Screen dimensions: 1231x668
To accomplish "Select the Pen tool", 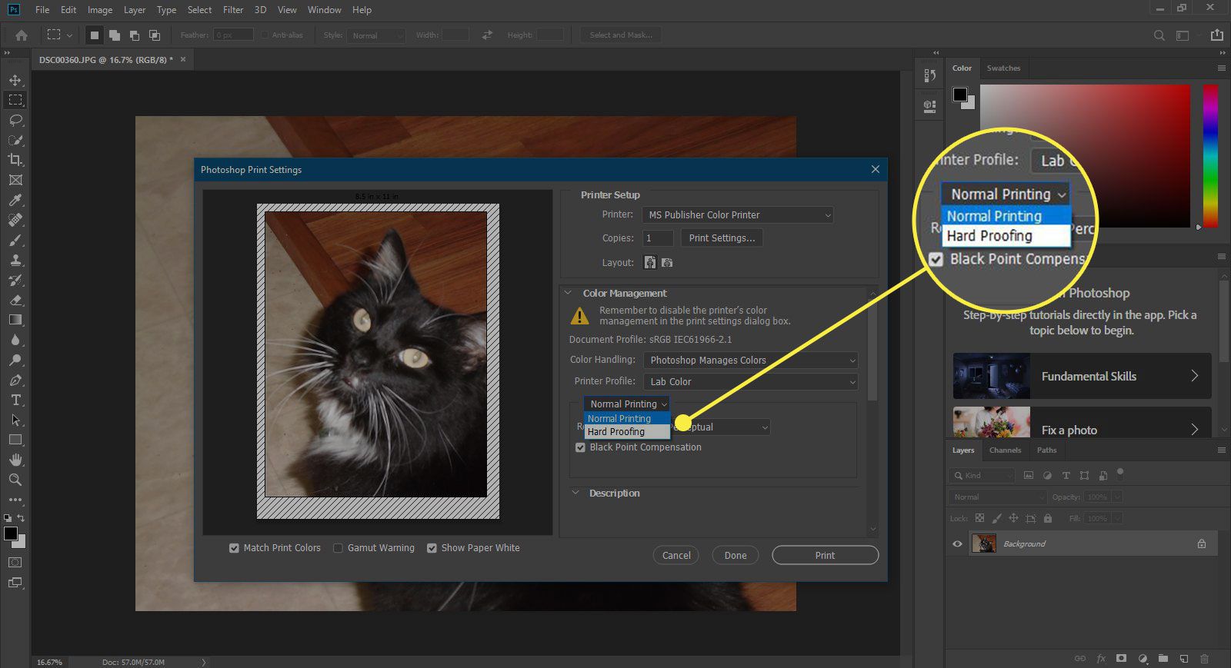I will (x=15, y=380).
